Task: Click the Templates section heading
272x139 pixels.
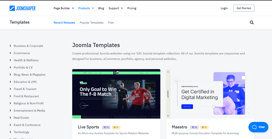Action: pos(19,22)
